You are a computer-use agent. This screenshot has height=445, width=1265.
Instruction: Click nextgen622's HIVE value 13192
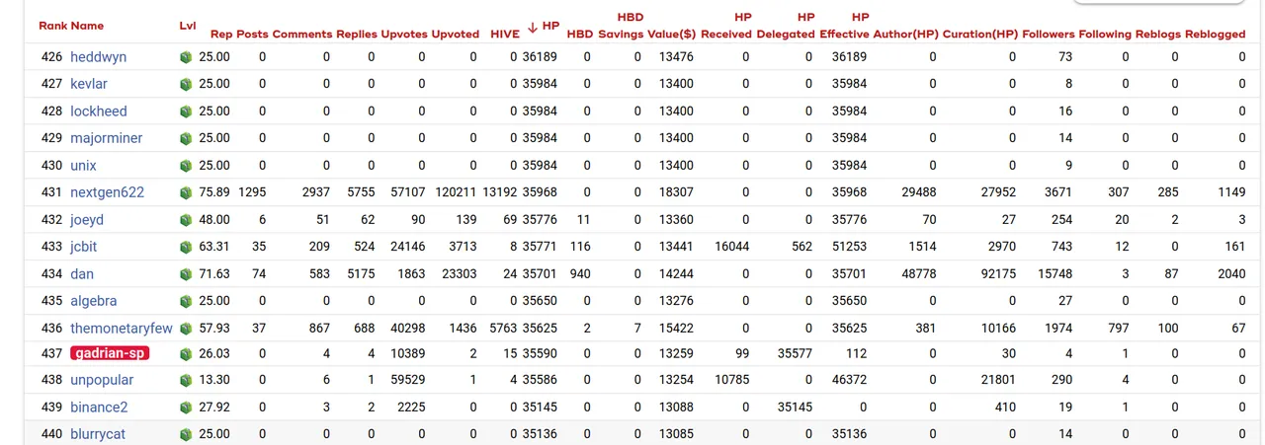pyautogui.click(x=499, y=192)
